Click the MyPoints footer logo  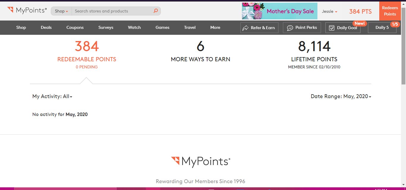[x=201, y=161]
